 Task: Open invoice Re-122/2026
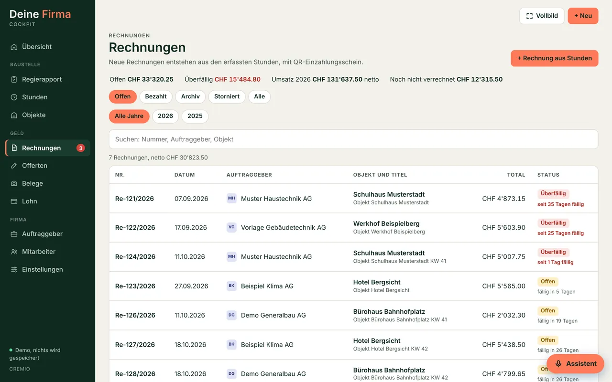(135, 228)
